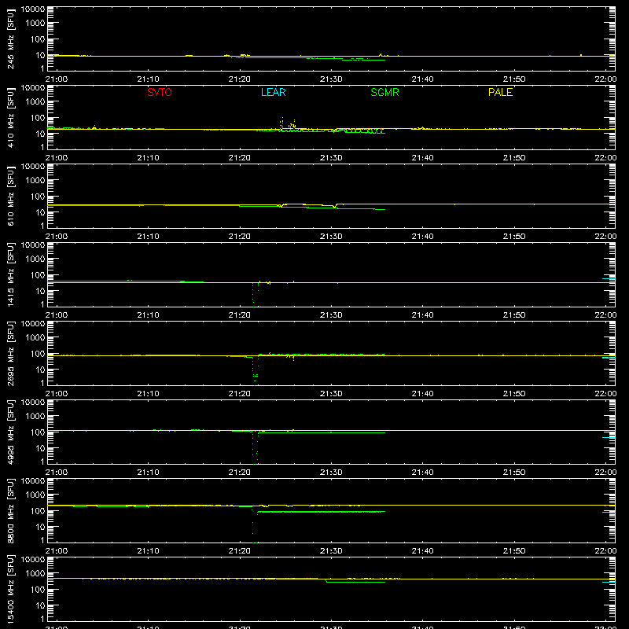Viewport: 629px width, 629px height.
Task: Click the green SGMR legend label
Action: pyautogui.click(x=384, y=92)
